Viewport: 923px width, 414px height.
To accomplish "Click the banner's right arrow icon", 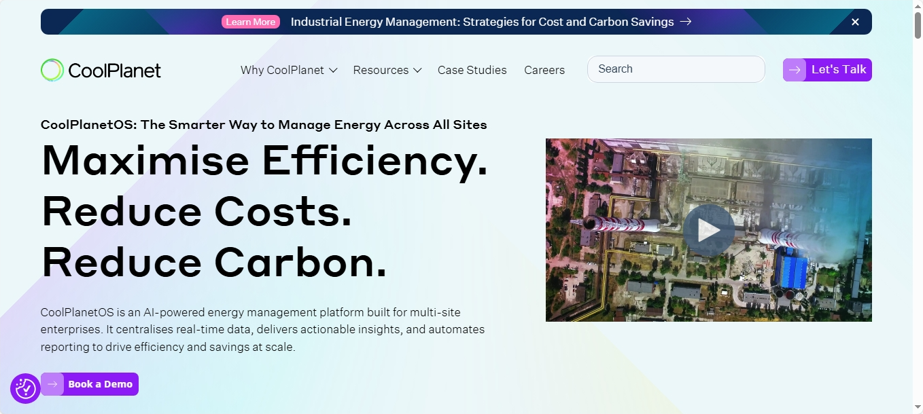I will (686, 22).
